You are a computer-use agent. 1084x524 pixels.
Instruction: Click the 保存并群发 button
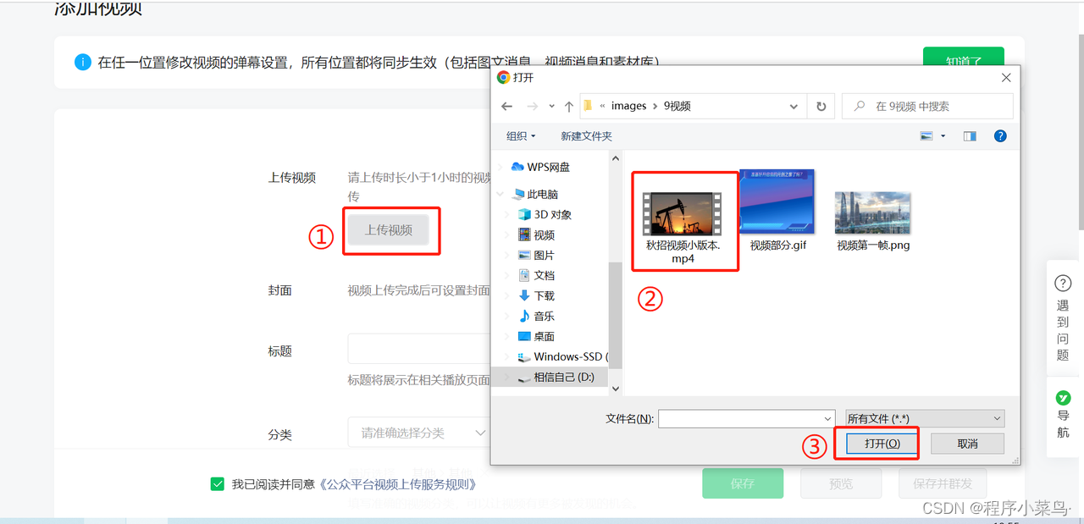tap(943, 484)
